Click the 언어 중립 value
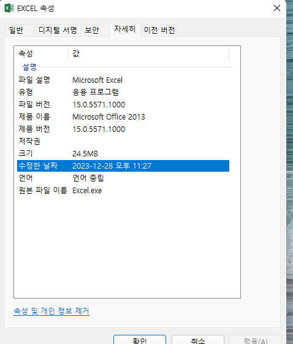Viewport: 293px width, 344px height. click(x=88, y=178)
